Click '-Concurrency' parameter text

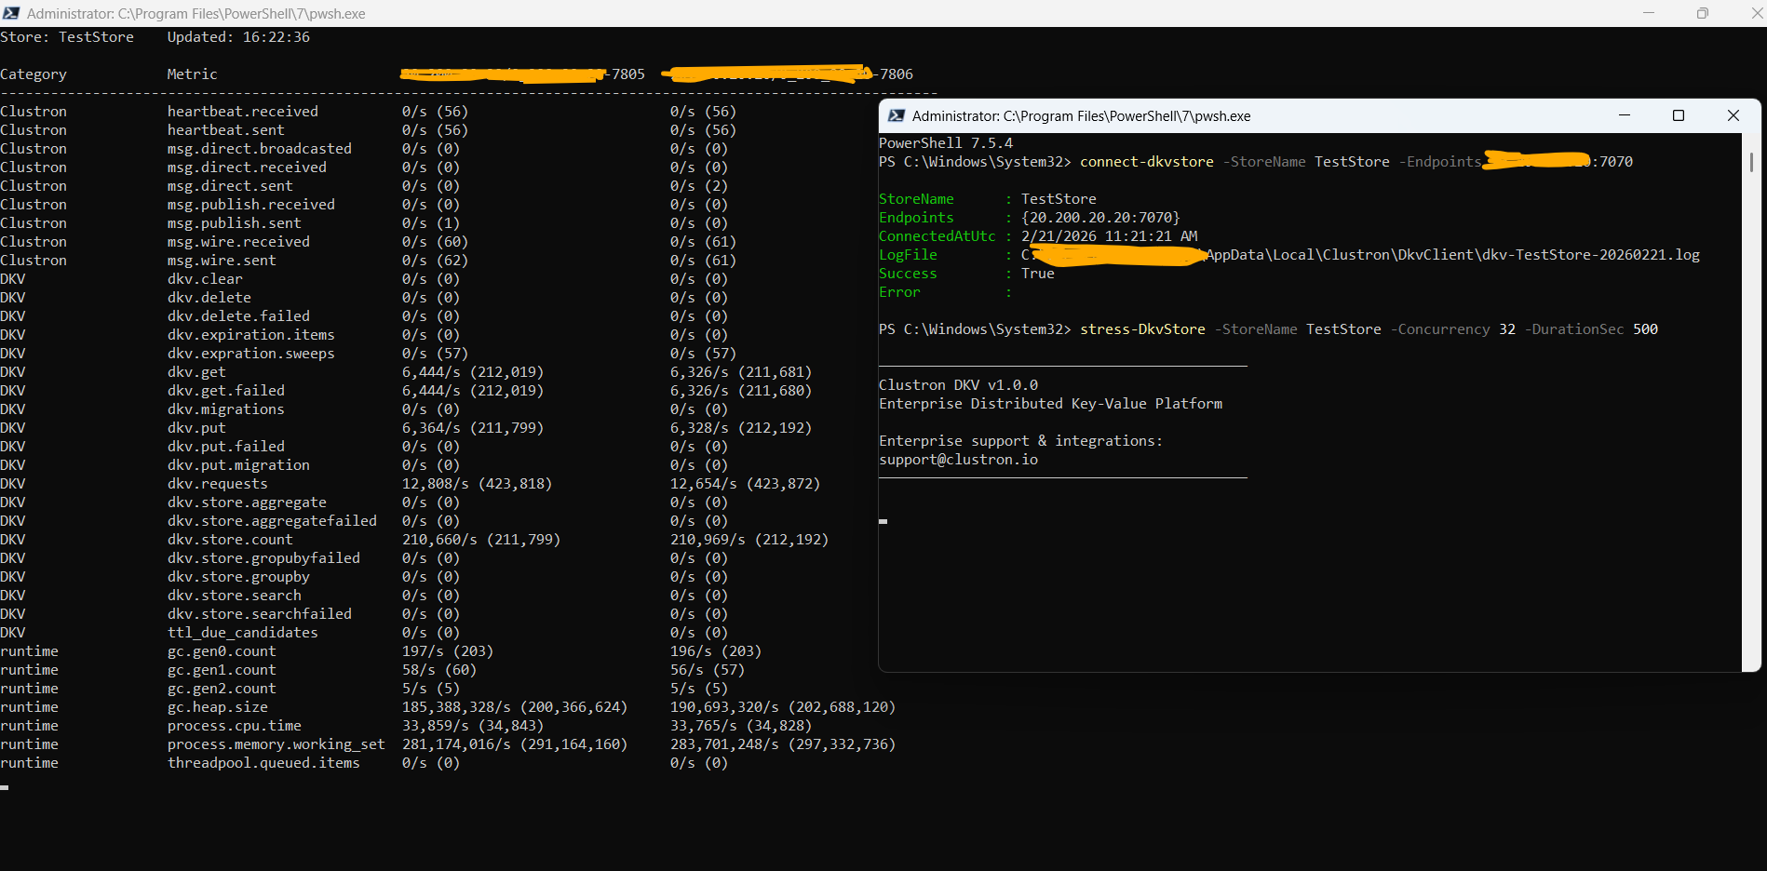click(1440, 329)
